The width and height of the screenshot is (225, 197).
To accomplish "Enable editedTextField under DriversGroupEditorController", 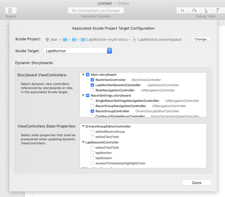I will [x=92, y=137].
